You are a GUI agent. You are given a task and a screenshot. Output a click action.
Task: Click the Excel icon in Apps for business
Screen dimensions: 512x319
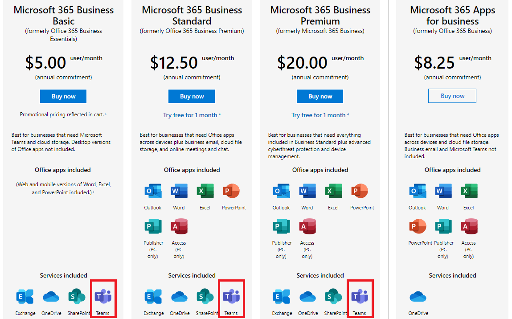coord(469,192)
